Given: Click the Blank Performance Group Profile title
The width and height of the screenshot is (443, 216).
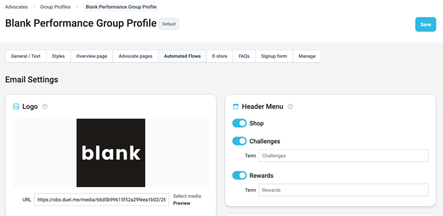Looking at the screenshot, I should coord(81,23).
